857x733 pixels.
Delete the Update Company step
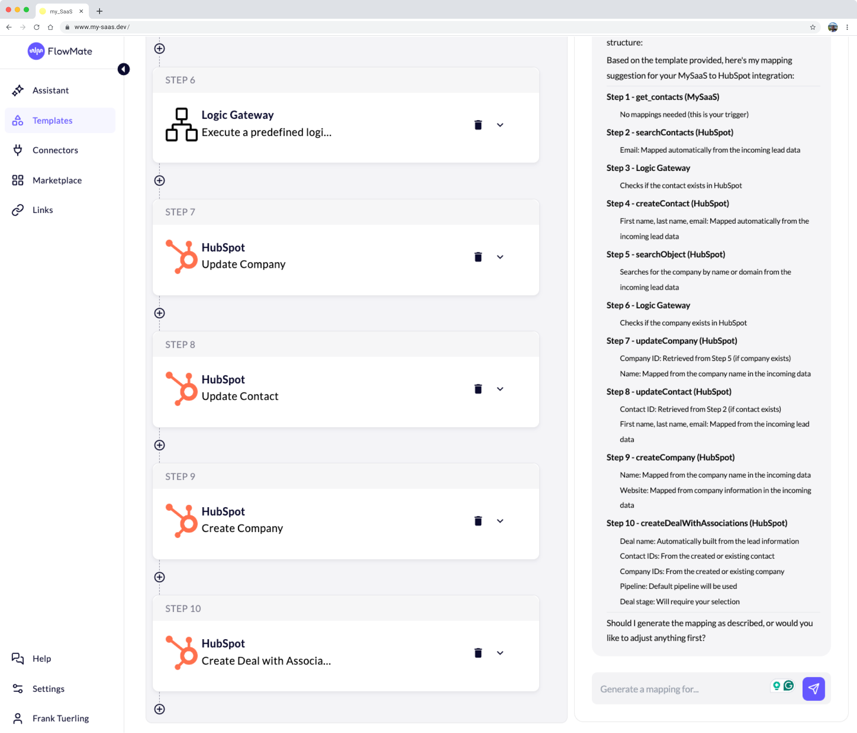(x=478, y=257)
